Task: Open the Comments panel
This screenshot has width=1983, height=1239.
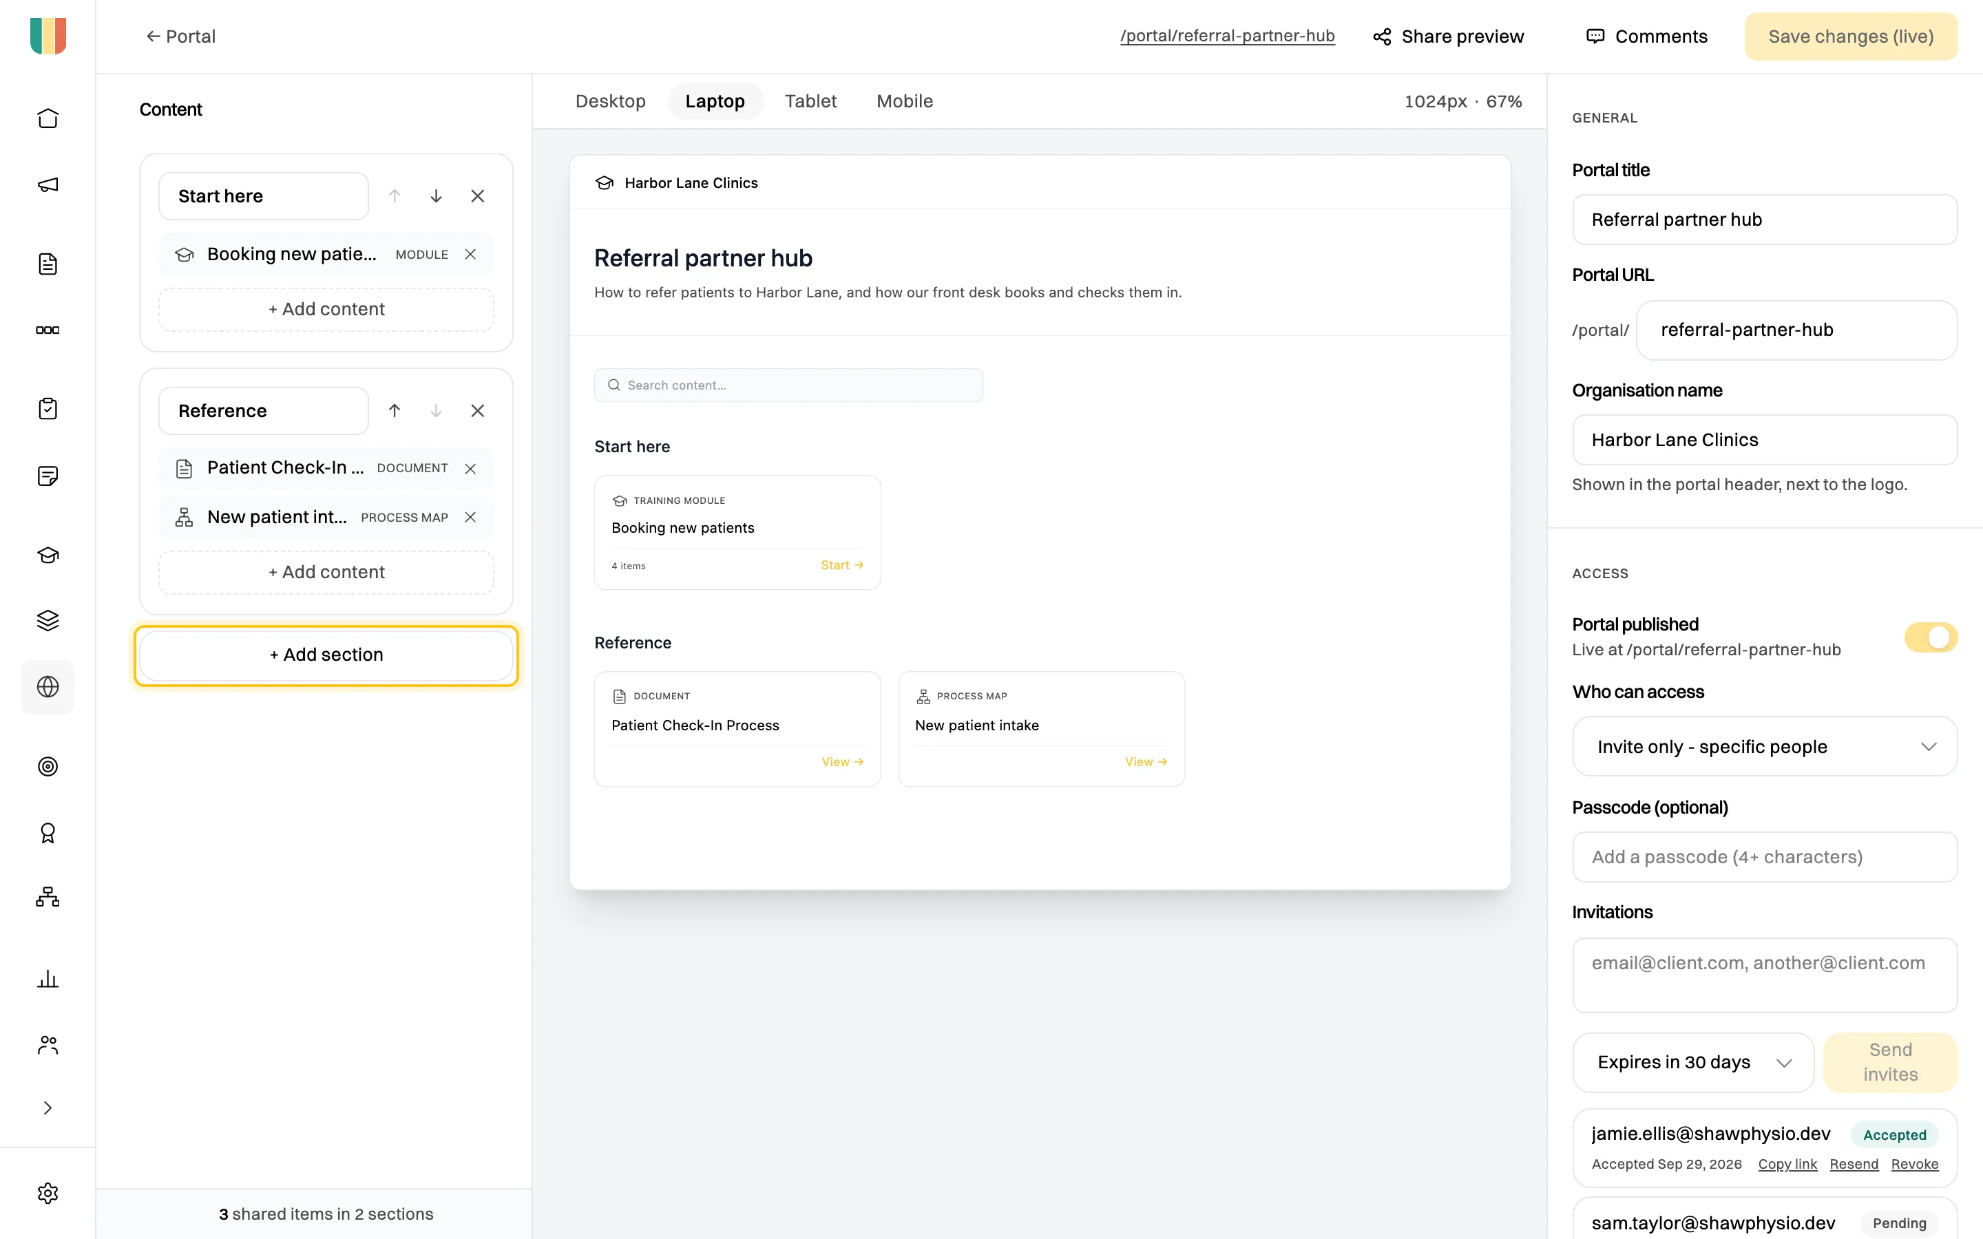Action: 1647,36
